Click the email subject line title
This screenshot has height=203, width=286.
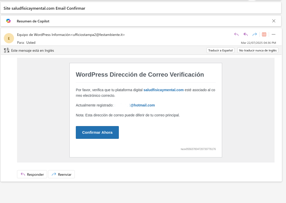44,8
